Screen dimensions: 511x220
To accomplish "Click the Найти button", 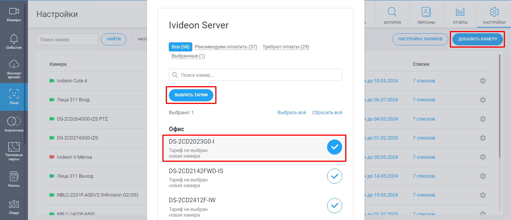I will 114,39.
